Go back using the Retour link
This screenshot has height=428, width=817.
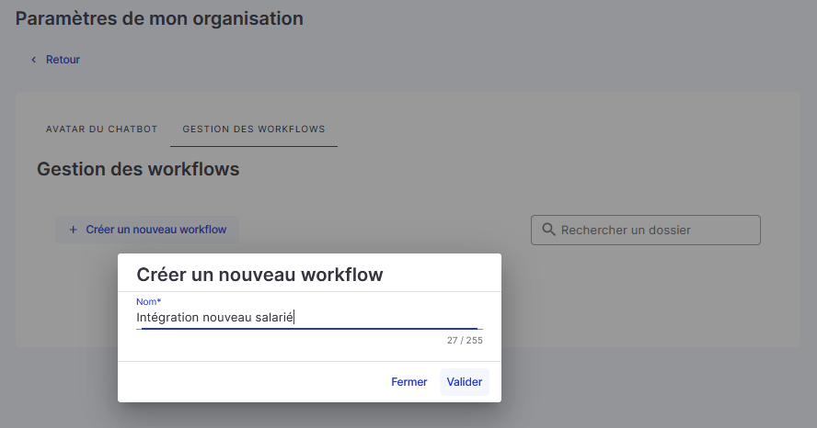point(63,60)
